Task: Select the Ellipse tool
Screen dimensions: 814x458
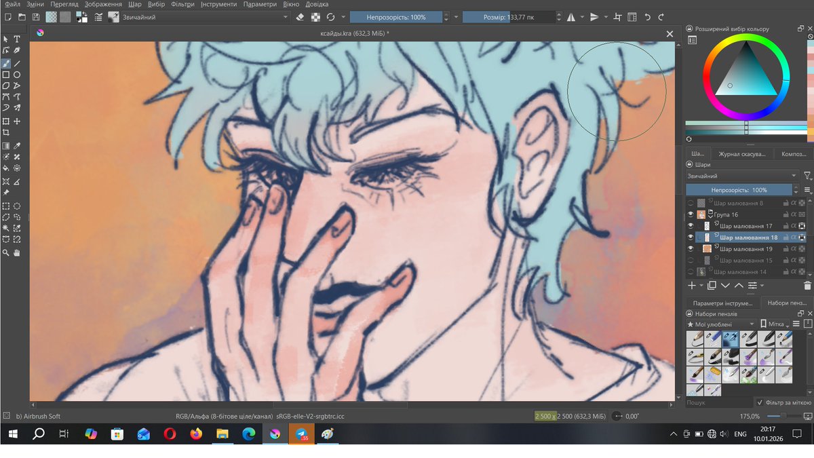Action: [17, 75]
